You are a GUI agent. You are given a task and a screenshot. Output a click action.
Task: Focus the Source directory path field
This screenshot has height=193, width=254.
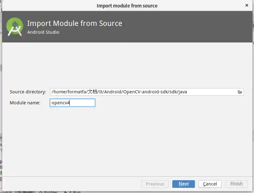(x=143, y=92)
